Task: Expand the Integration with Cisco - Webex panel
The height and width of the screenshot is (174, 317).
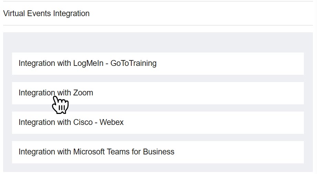Action: [158, 123]
